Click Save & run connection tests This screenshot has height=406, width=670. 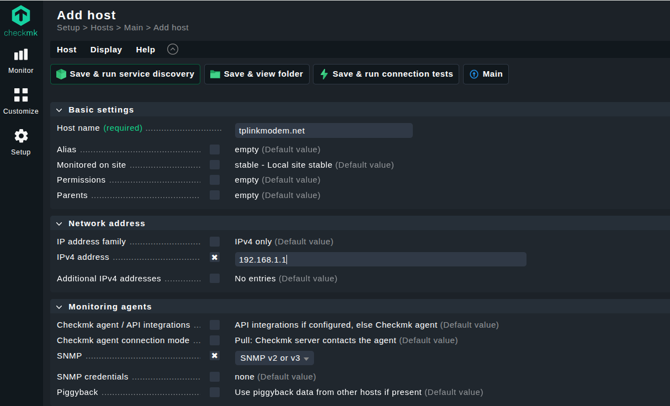(386, 74)
